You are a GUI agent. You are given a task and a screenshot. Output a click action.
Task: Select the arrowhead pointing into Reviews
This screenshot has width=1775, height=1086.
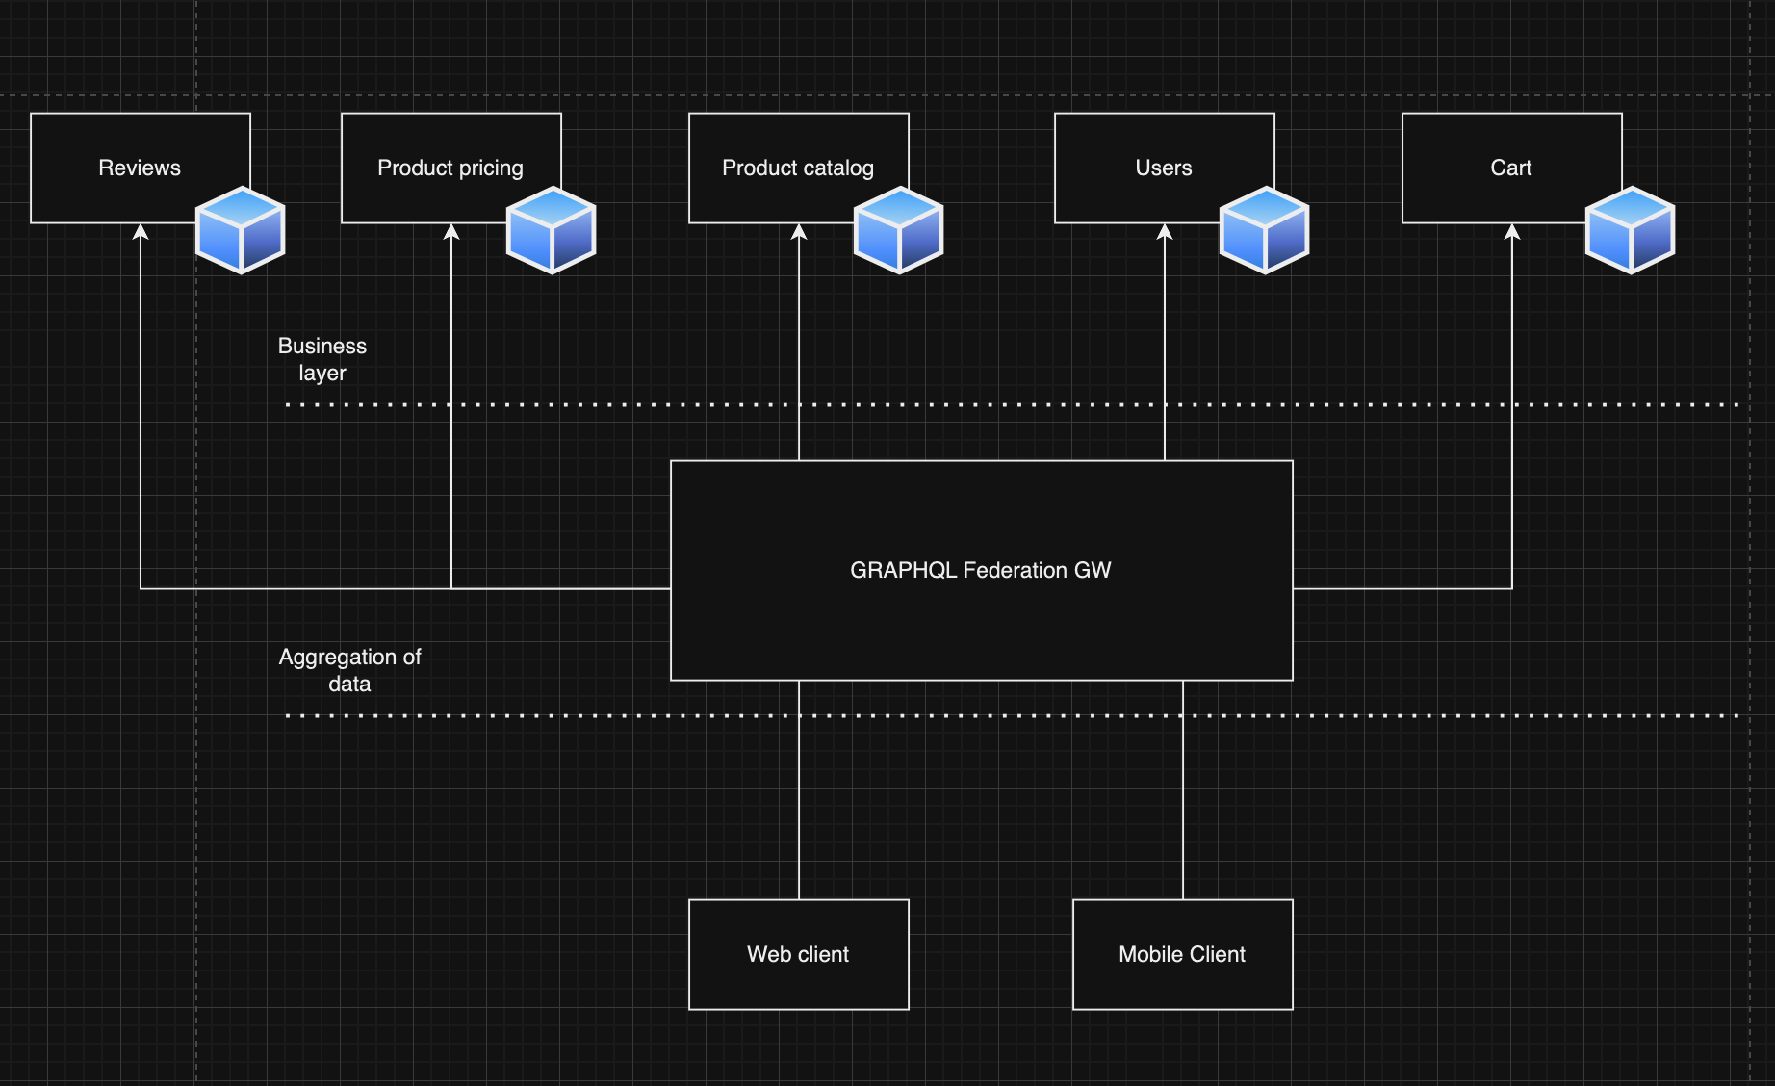[x=141, y=231]
